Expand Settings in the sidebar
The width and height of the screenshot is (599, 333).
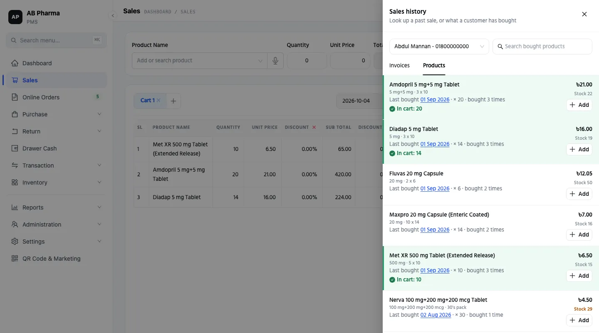pyautogui.click(x=57, y=242)
